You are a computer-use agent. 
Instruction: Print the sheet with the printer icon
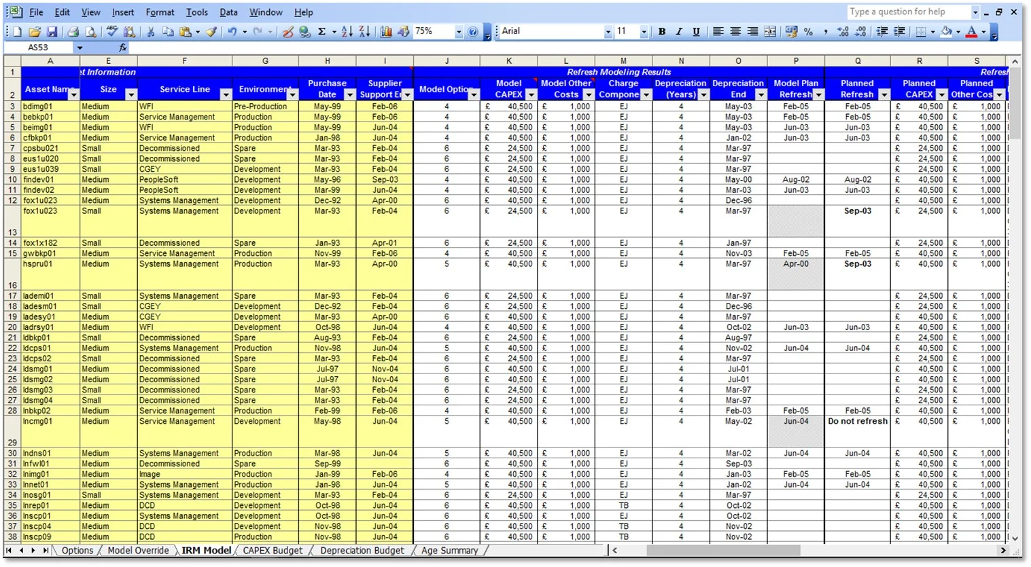tap(73, 31)
